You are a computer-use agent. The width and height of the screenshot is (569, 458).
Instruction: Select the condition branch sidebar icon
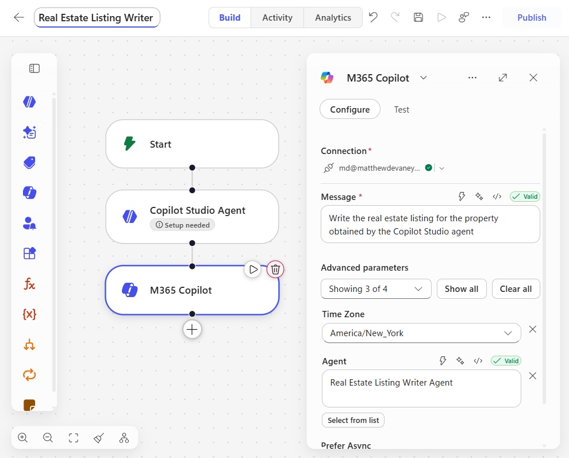click(29, 344)
